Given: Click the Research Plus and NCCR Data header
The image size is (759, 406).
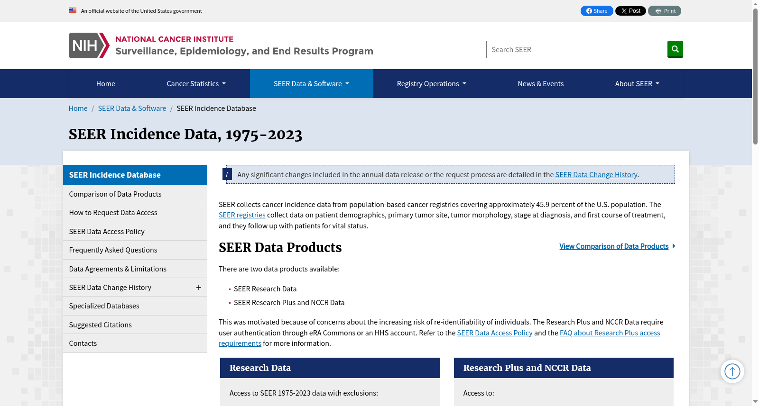Looking at the screenshot, I should 564,368.
